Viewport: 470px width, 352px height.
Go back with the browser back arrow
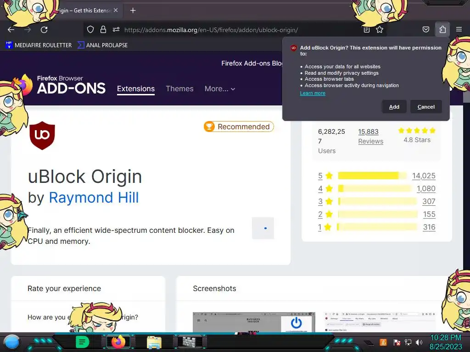(x=11, y=30)
